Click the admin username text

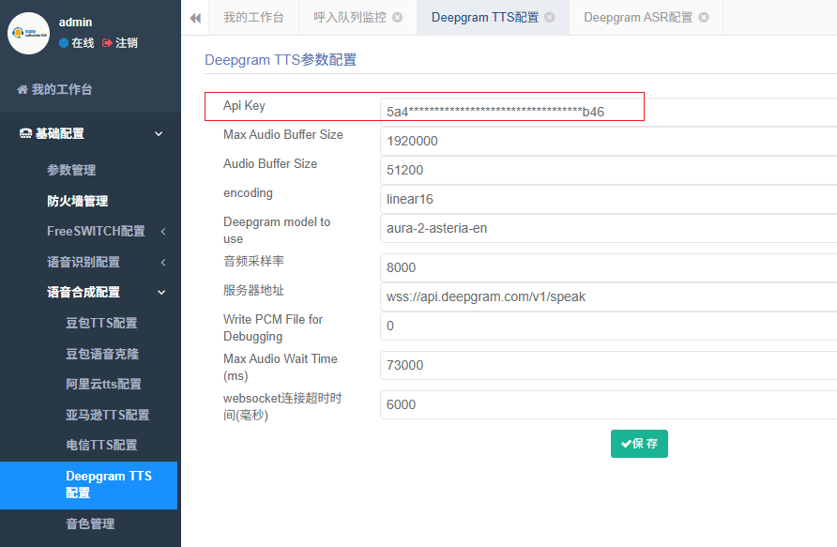pos(75,23)
